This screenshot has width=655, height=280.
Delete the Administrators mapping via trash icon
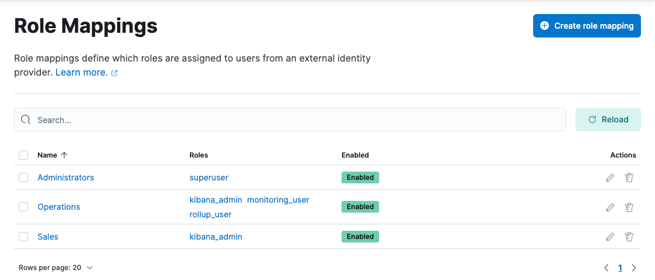click(629, 177)
